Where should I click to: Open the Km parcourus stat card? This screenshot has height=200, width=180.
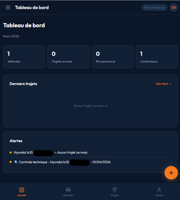tap(113, 57)
